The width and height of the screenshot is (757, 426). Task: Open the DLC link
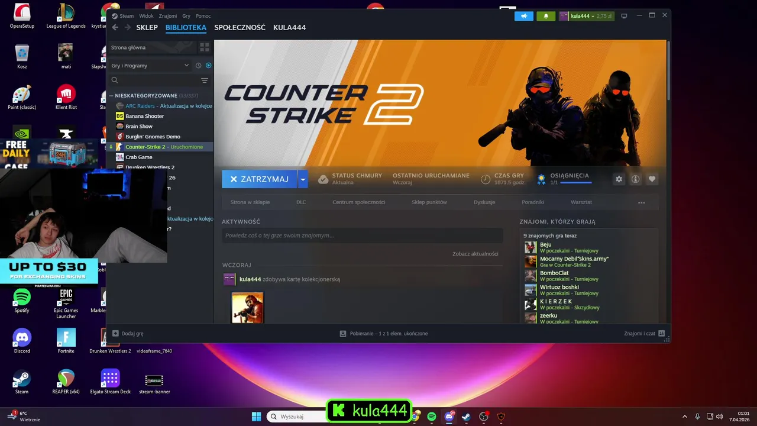301,202
